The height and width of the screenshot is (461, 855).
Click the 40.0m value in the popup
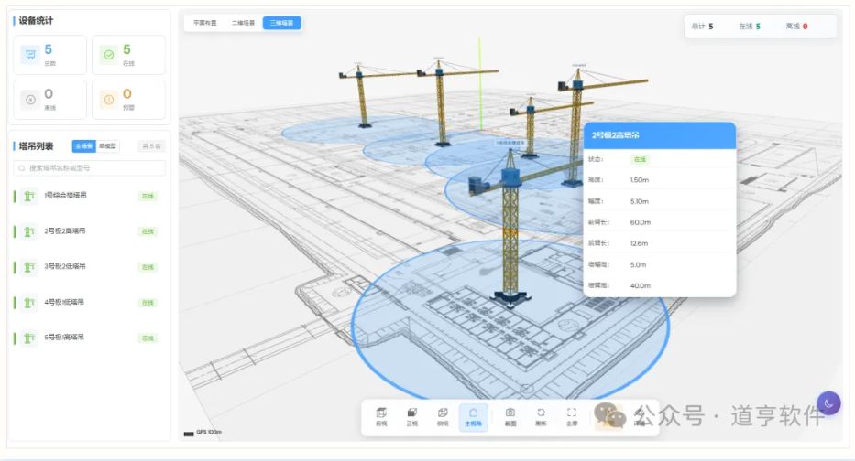[x=641, y=285]
